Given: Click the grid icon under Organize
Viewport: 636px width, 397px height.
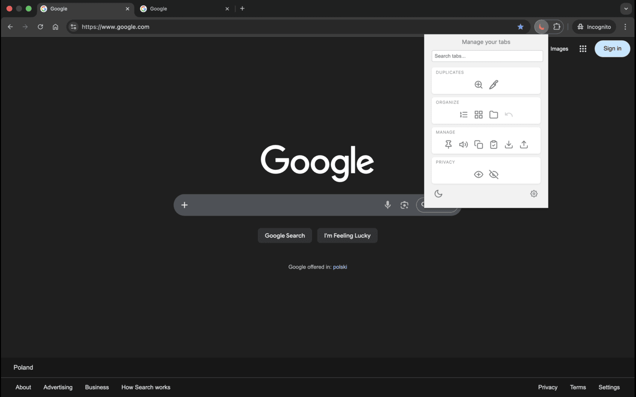Looking at the screenshot, I should [478, 115].
